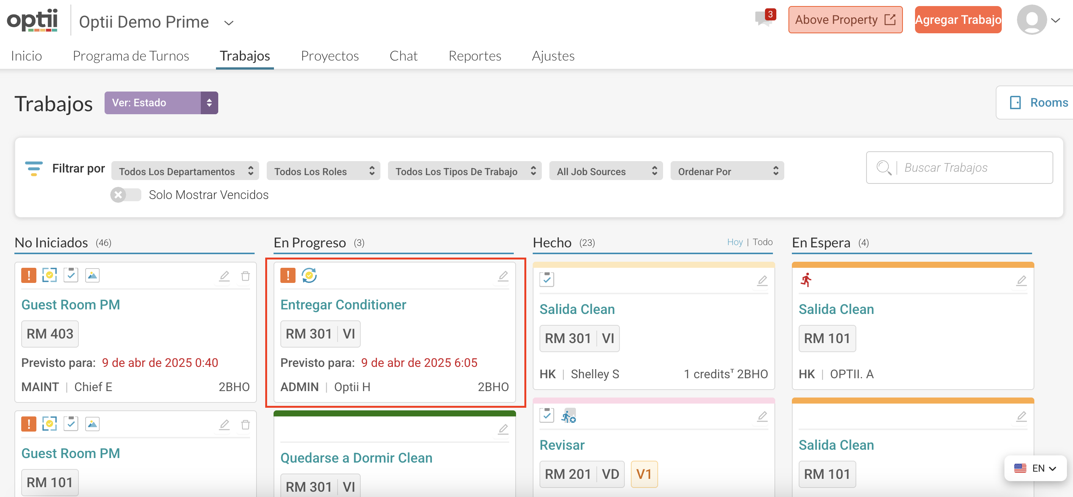Click the priority alert icon on Guest Room PM RM 101
Viewport: 1073px width, 497px height.
(29, 424)
